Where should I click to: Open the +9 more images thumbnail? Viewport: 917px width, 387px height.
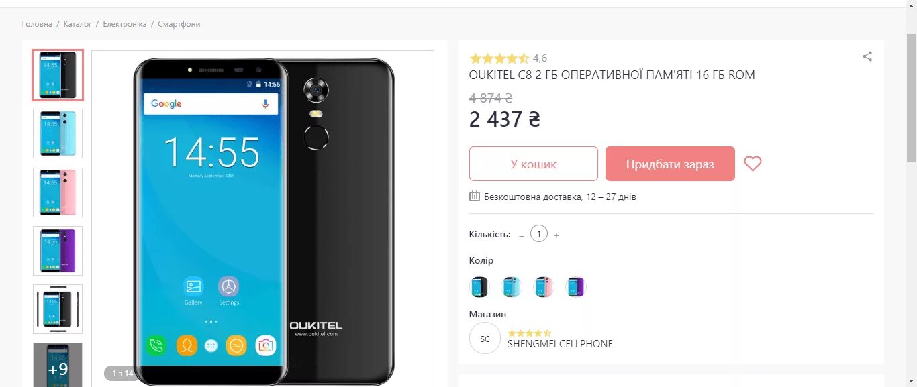click(58, 366)
